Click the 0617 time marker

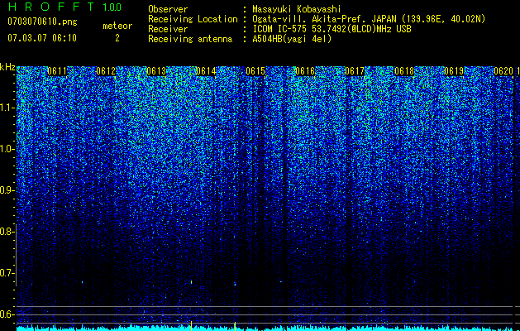pos(355,71)
